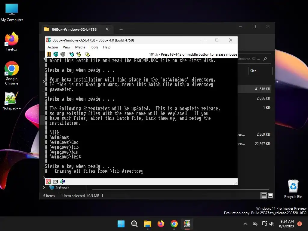The width and height of the screenshot is (308, 231).
Task: Send Ctrl+Alt+Del to the guest
Action: pyautogui.click(x=72, y=54)
